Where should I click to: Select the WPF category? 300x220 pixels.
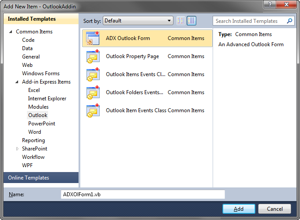(27, 165)
